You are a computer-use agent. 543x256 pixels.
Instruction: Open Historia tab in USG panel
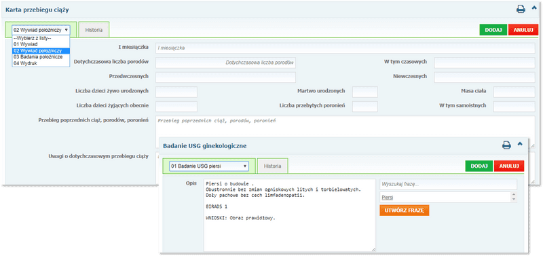pyautogui.click(x=273, y=166)
